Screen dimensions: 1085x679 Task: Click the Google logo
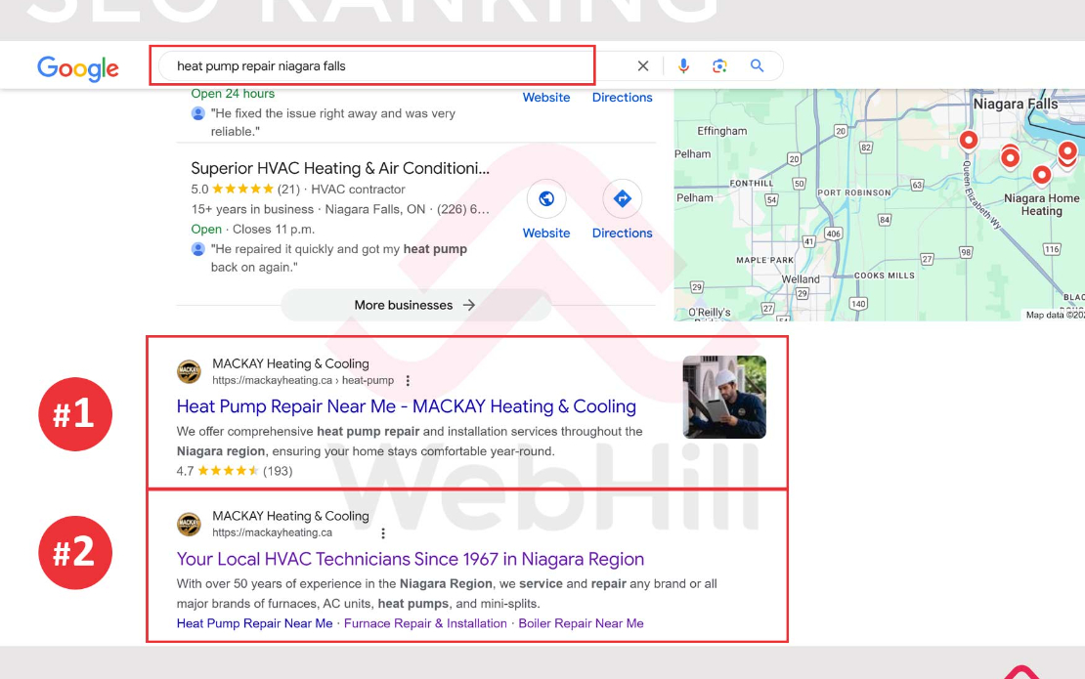click(x=78, y=67)
